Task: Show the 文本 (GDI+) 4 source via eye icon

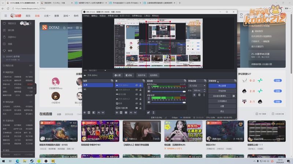Action: click(137, 90)
